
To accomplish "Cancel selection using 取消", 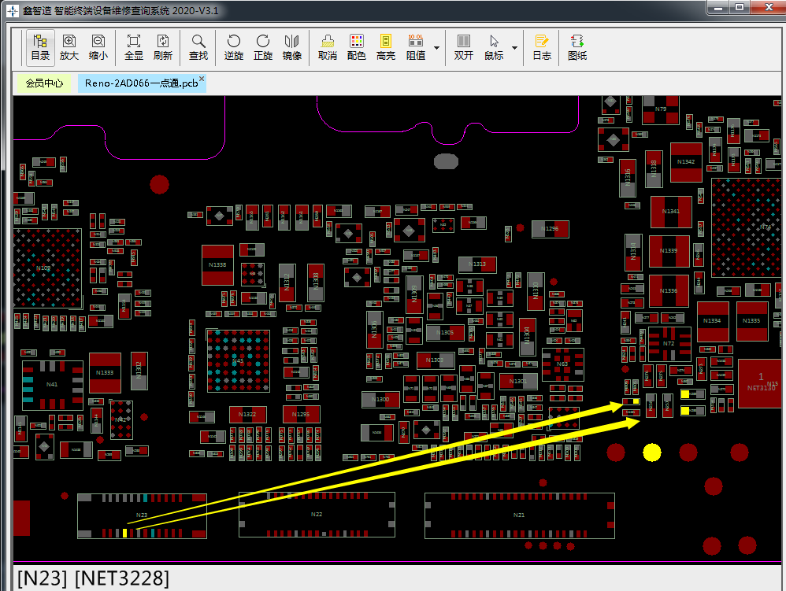I will point(328,47).
